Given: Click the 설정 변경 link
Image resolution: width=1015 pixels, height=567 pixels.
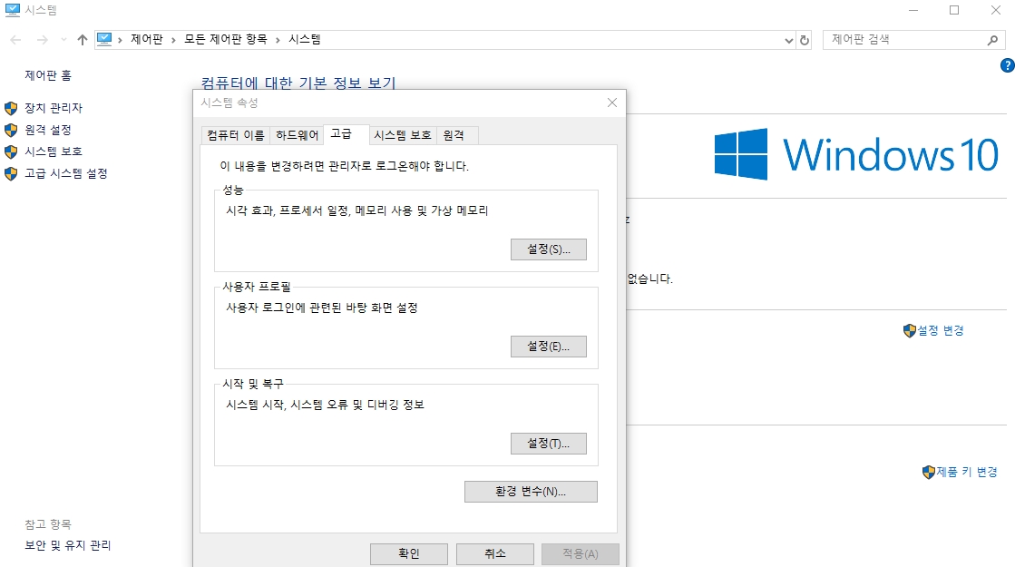Looking at the screenshot, I should 941,331.
